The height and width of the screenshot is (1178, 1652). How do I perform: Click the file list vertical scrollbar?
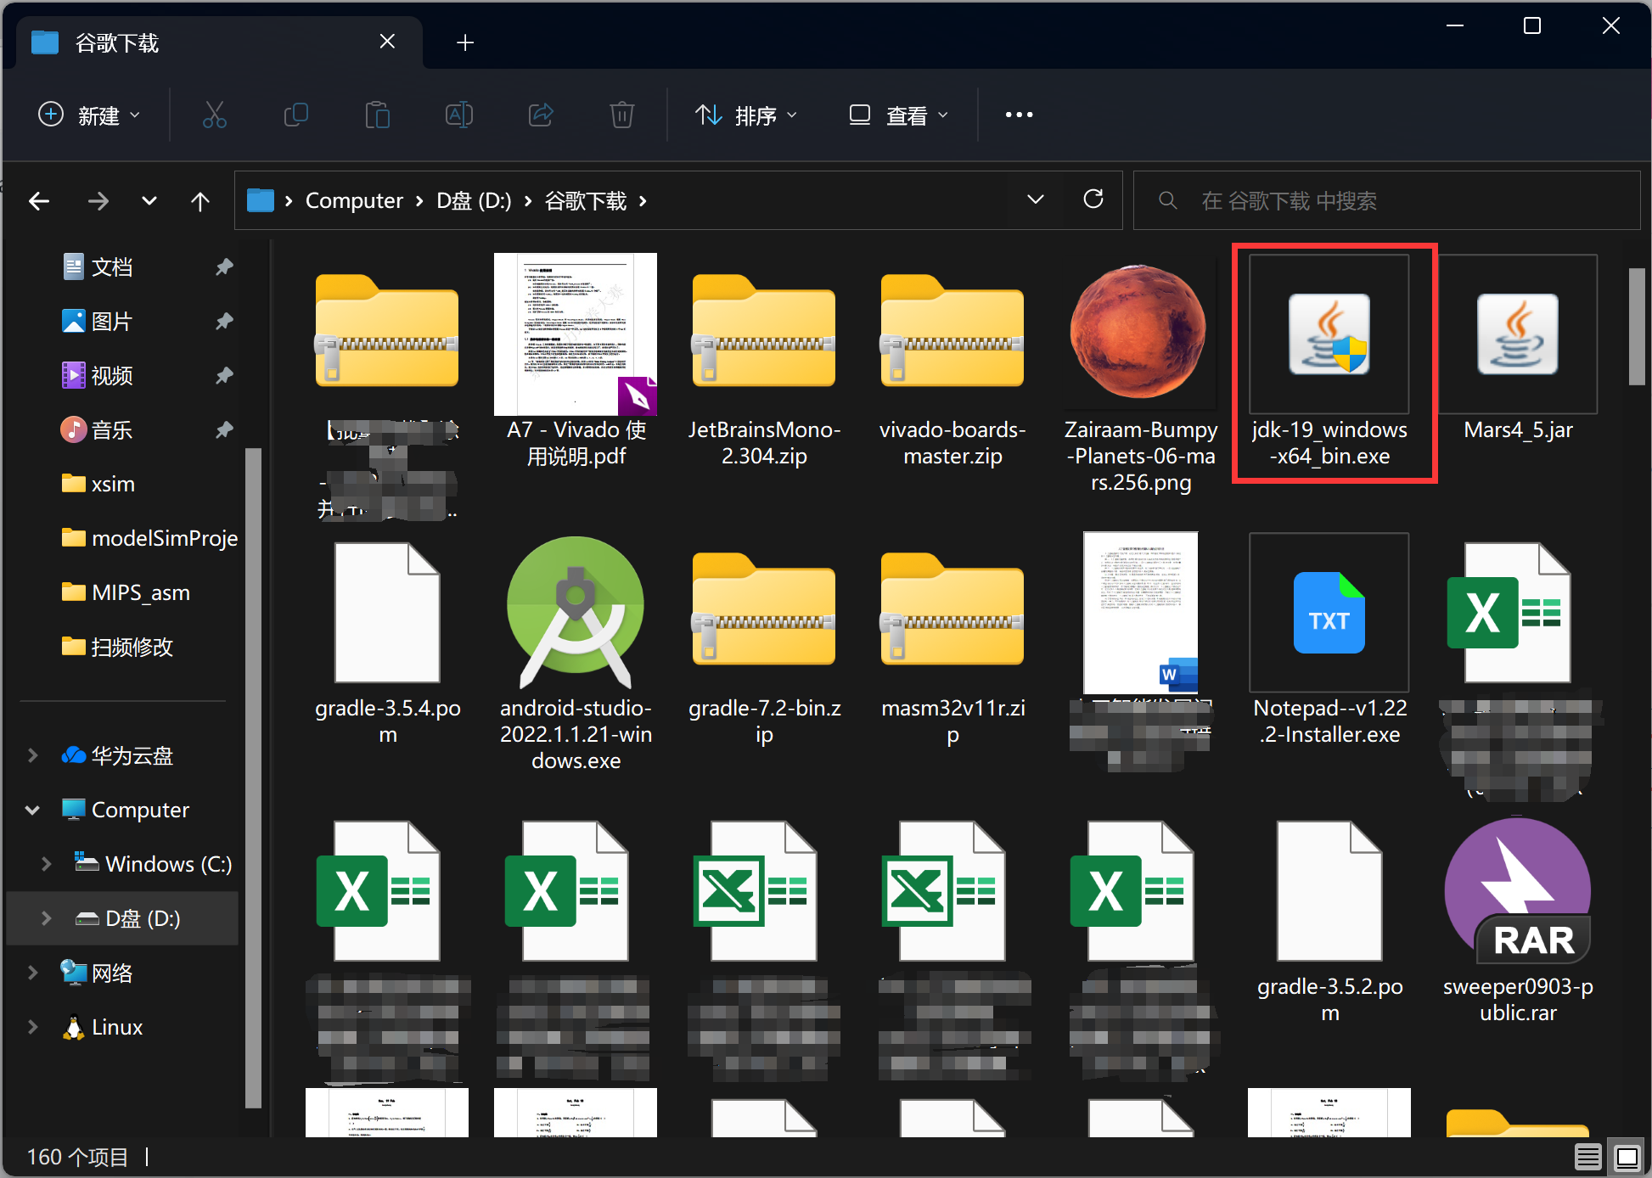pyautogui.click(x=1636, y=327)
